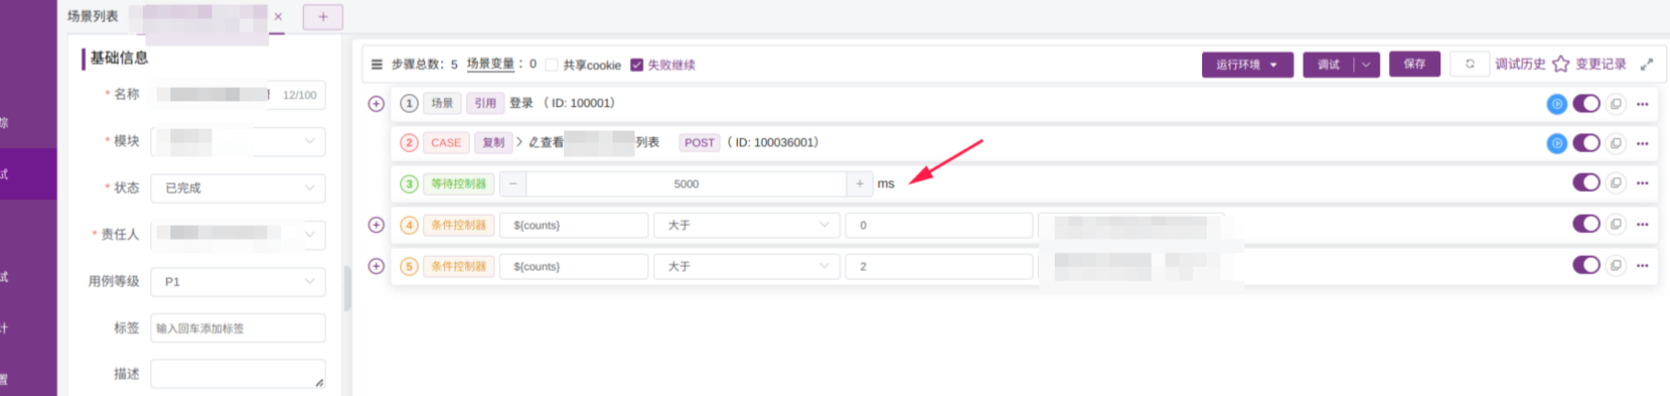The height and width of the screenshot is (396, 1670).
Task: Toggle the 共享cookie checkbox
Action: point(551,65)
